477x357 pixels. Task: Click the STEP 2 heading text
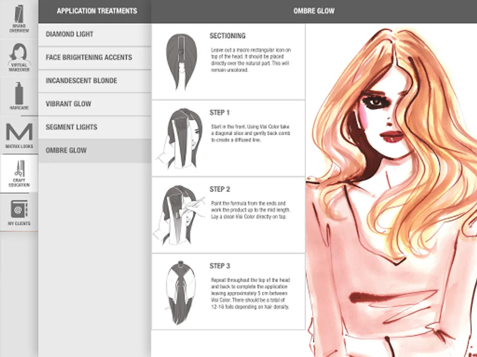(x=220, y=189)
